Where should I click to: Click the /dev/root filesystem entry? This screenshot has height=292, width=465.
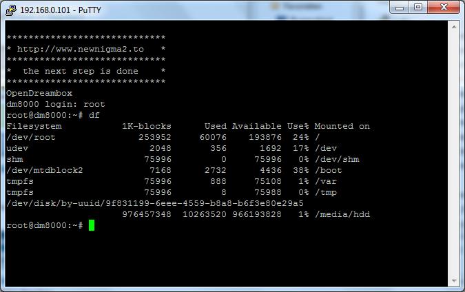pyautogui.click(x=31, y=137)
